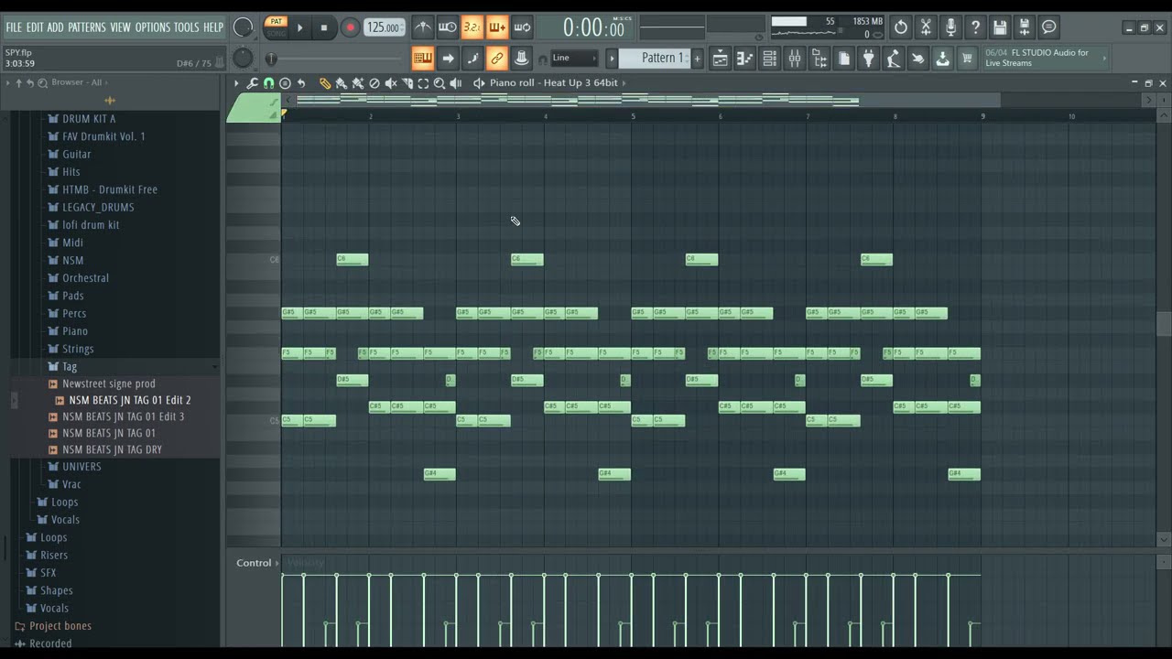This screenshot has width=1172, height=659.
Task: Click the main volume knob
Action: tap(243, 27)
